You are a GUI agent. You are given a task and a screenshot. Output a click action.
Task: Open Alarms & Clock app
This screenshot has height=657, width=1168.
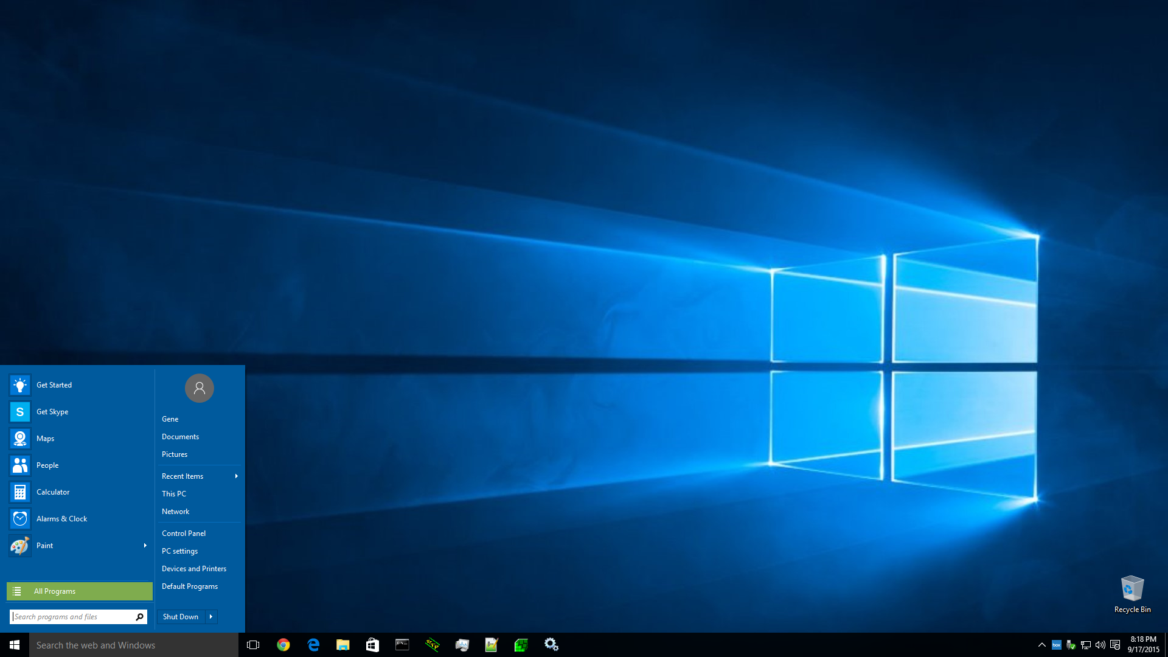(x=61, y=519)
